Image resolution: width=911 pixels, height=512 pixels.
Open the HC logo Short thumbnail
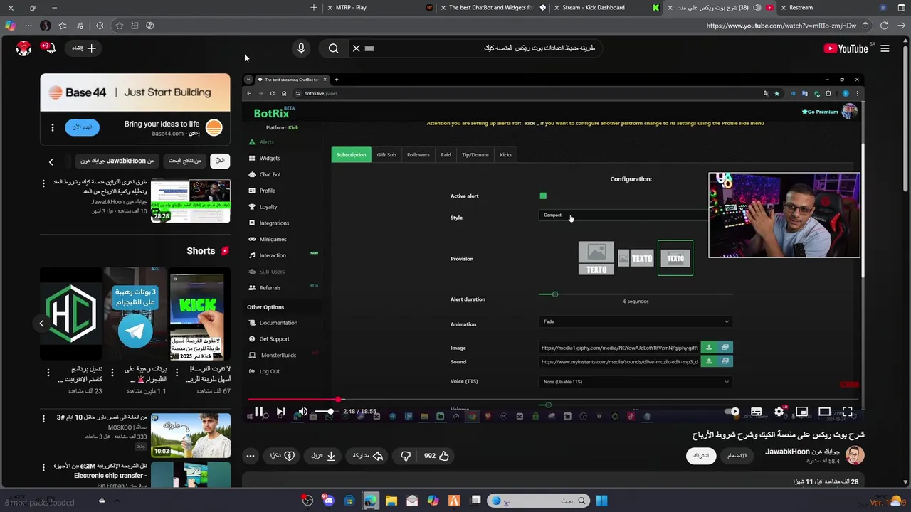tap(71, 314)
